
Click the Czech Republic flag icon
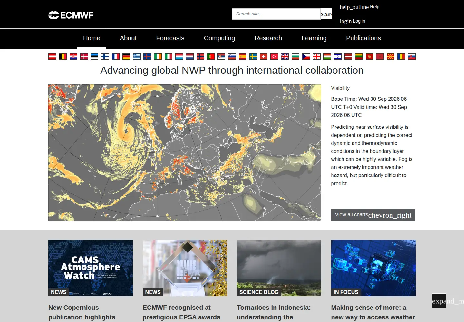(x=306, y=57)
